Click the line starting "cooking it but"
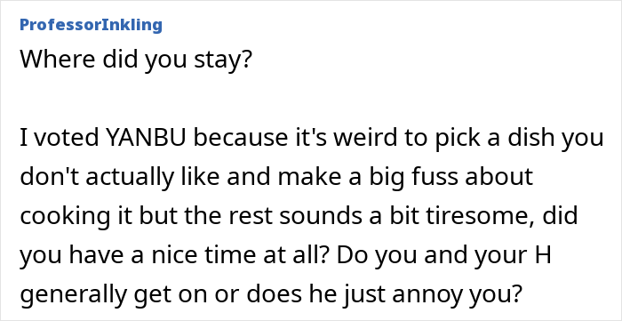Image resolution: width=622 pixels, height=321 pixels. pos(299,217)
